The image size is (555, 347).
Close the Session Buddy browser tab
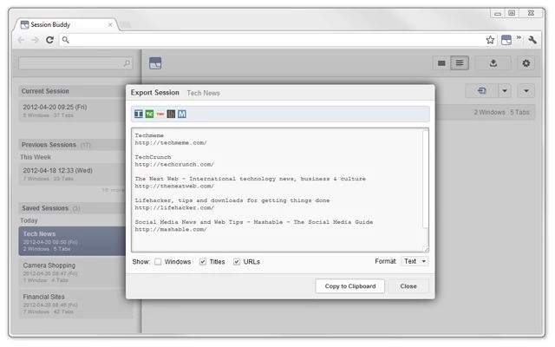[110, 25]
